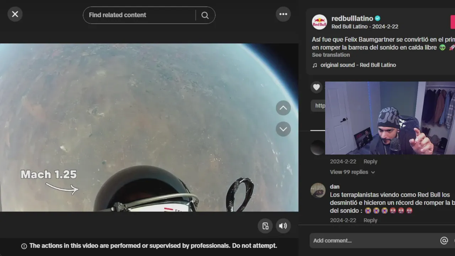Click the verified badge next to redbulllatino
This screenshot has height=256, width=455.
[x=378, y=18]
